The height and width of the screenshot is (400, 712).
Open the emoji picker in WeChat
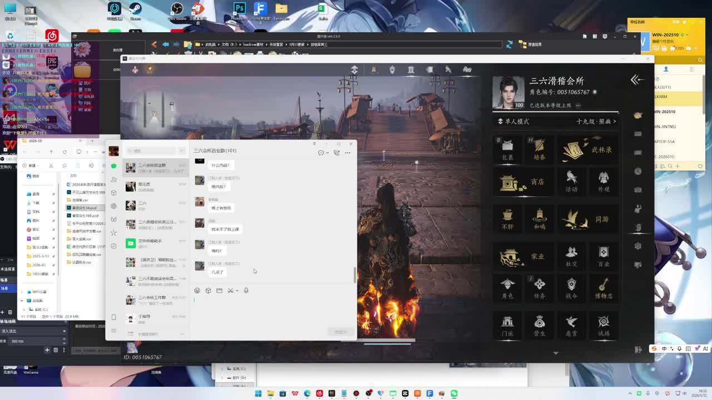point(197,291)
